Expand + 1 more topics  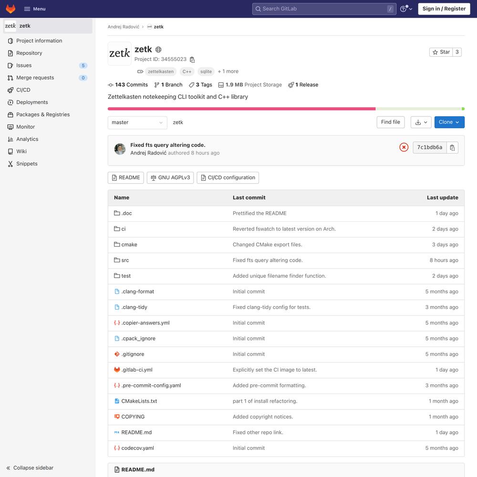click(x=228, y=71)
